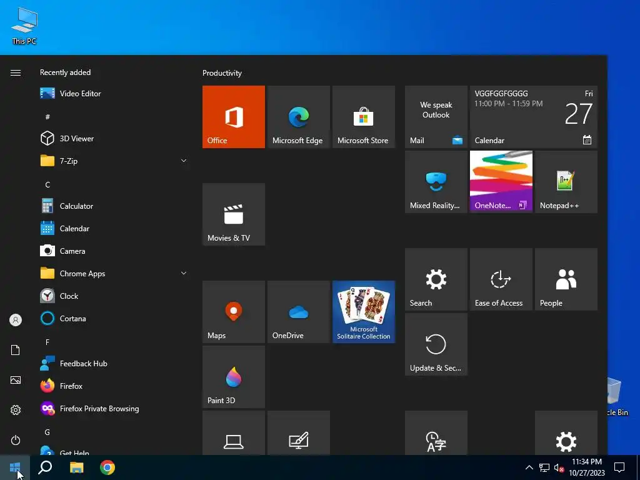640x480 pixels.
Task: Launch Google Chrome from taskbar
Action: point(107,467)
